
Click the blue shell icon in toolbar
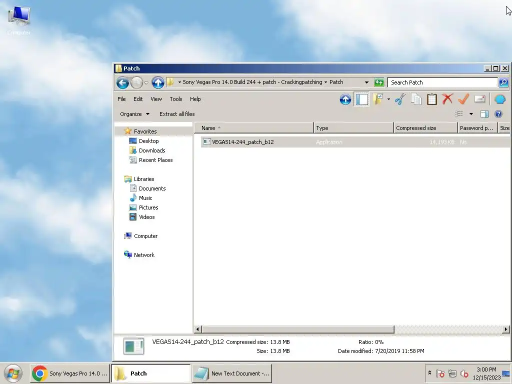[x=500, y=99]
